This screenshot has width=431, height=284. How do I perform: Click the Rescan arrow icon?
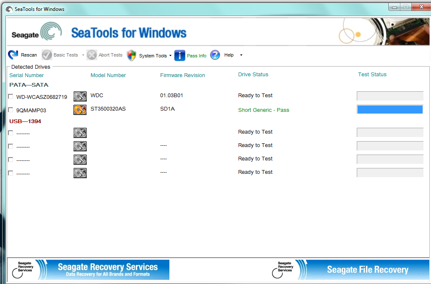coord(13,55)
